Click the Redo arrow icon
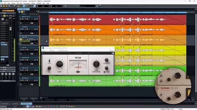Screen dimensions: 197x110 click(69, 6)
